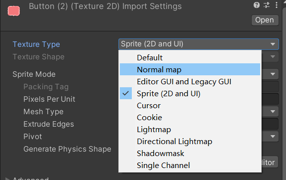Viewport: 286px width, 180px height.
Task: Click the preset selector sliders icon
Action: [267, 5]
